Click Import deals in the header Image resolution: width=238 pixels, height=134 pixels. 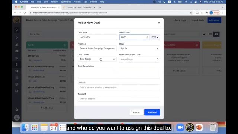click(x=197, y=20)
